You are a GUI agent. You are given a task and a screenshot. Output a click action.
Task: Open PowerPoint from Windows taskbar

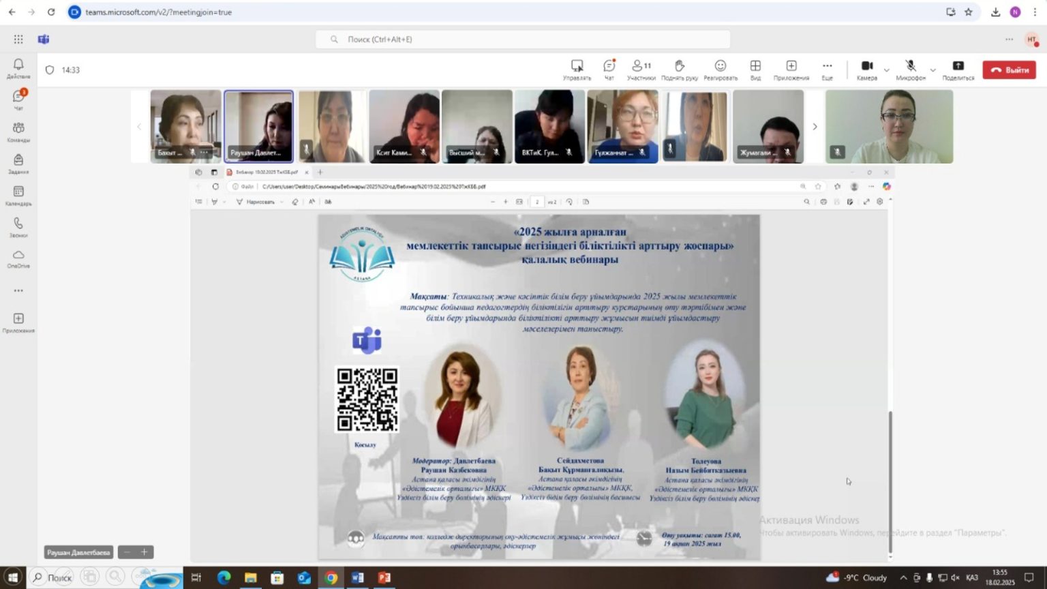click(384, 577)
